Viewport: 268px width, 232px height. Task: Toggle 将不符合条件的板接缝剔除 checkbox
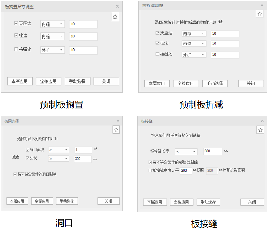point(150,162)
